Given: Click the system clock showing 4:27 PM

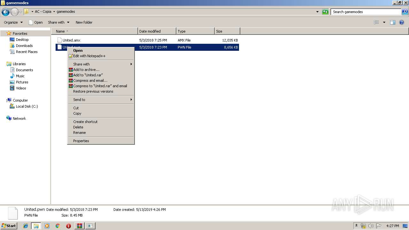Looking at the screenshot, I should point(392,226).
